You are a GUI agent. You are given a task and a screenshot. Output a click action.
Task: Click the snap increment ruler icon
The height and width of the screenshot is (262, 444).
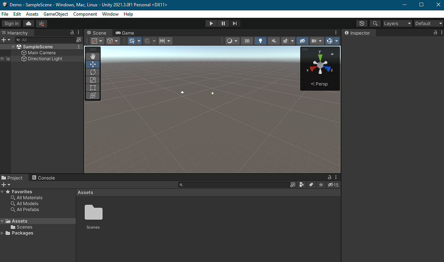(162, 41)
